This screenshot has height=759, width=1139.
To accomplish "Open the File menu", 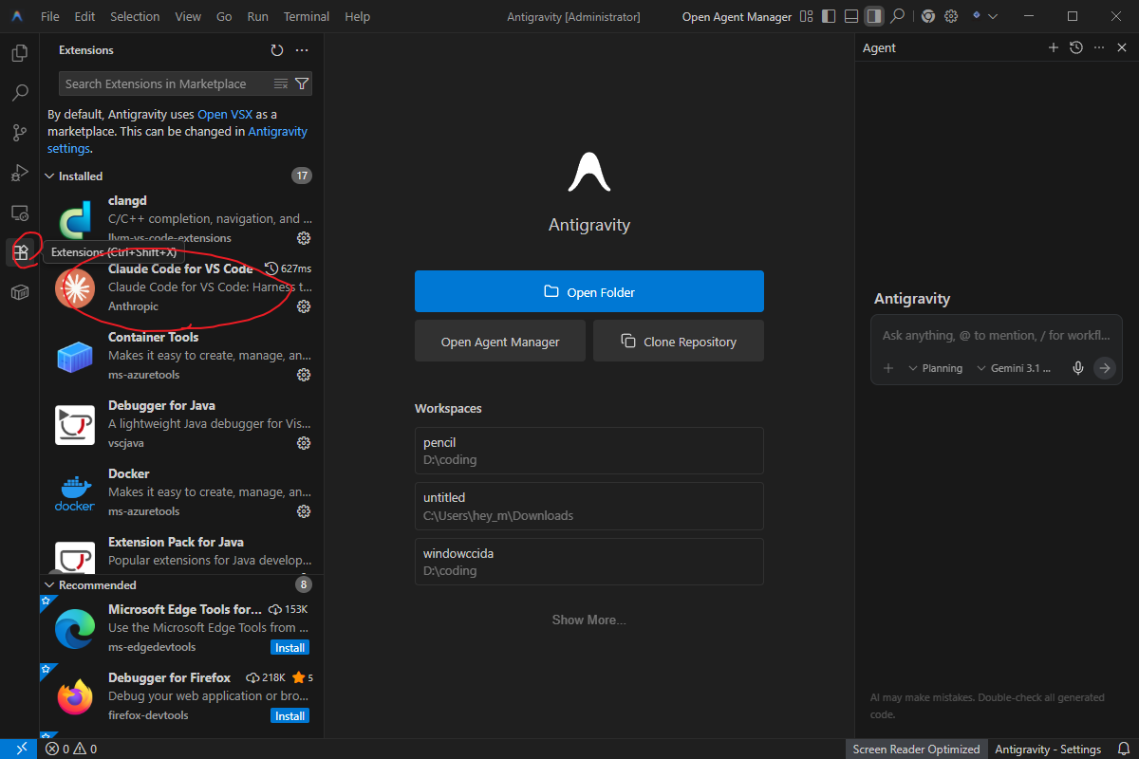I will pos(50,17).
